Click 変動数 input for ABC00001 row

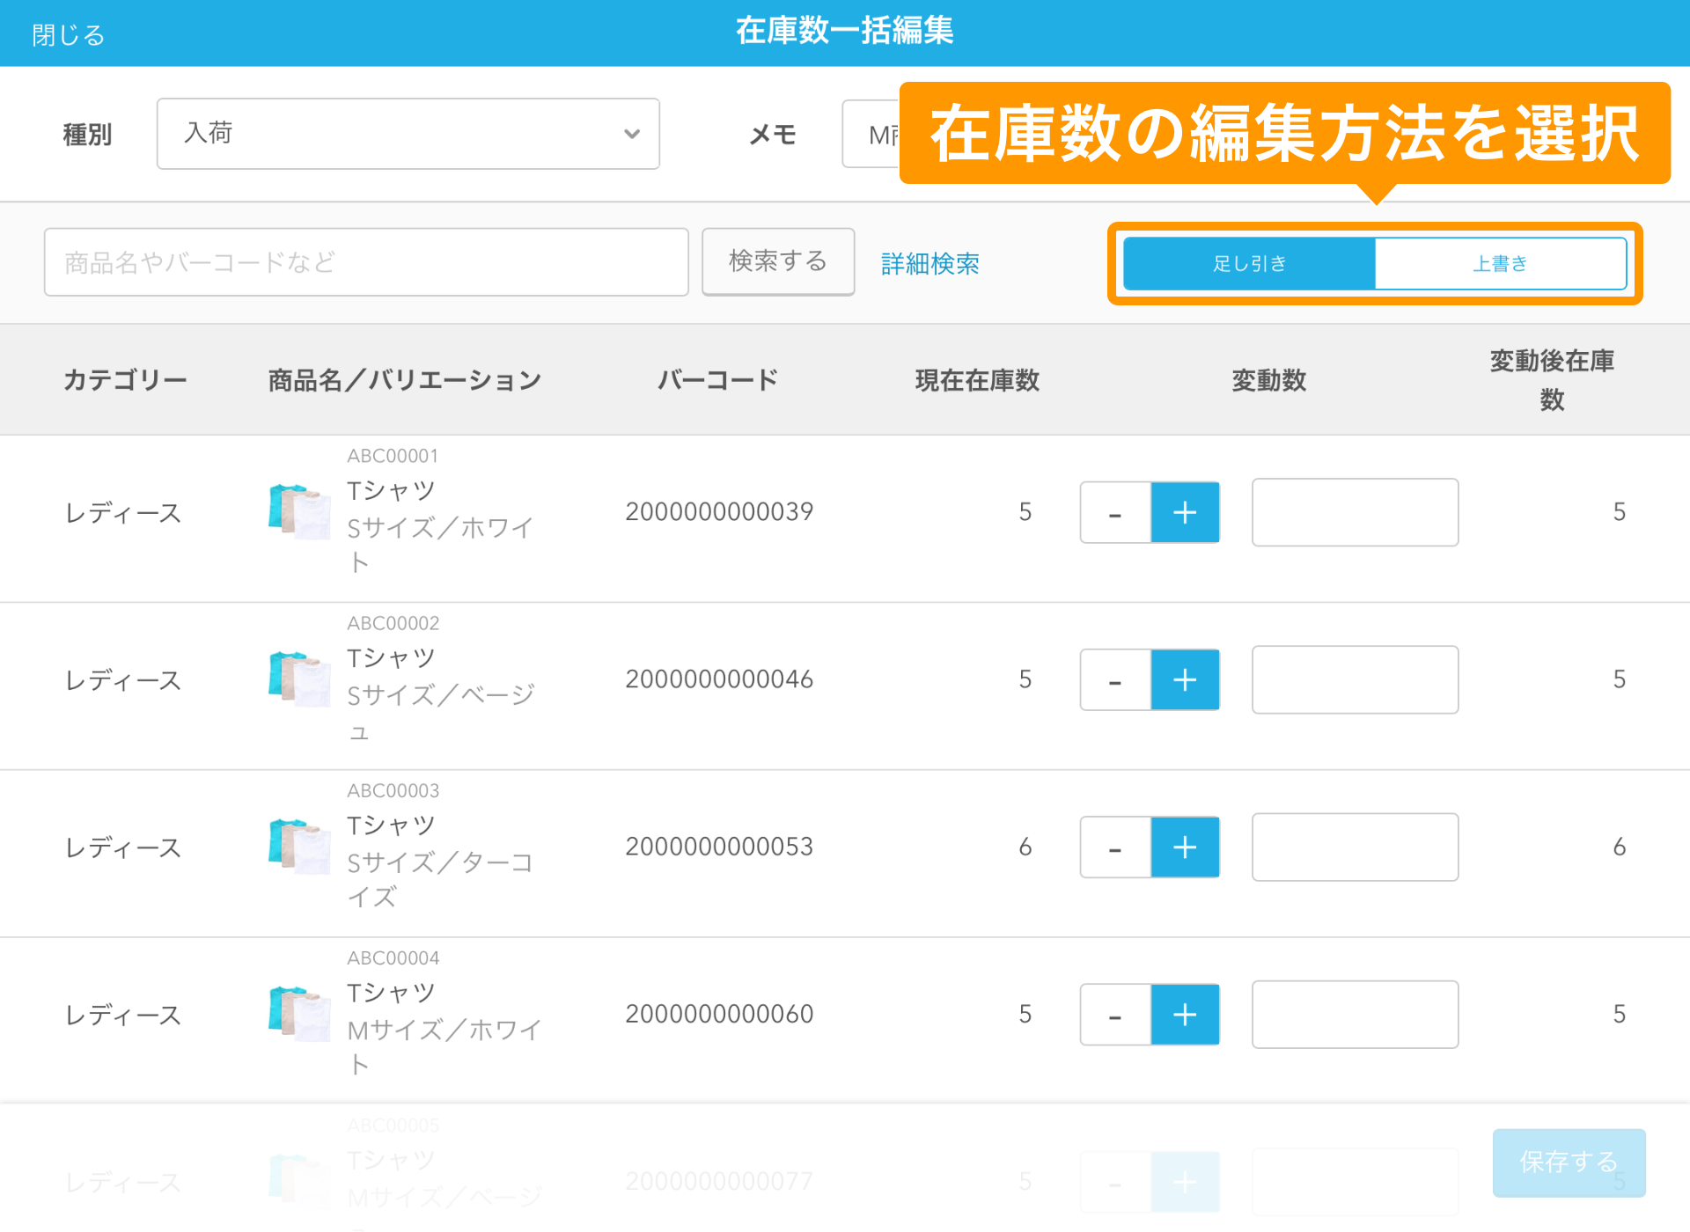point(1355,512)
